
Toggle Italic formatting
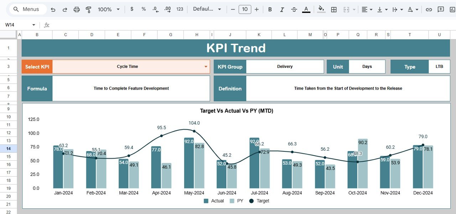pyautogui.click(x=282, y=10)
